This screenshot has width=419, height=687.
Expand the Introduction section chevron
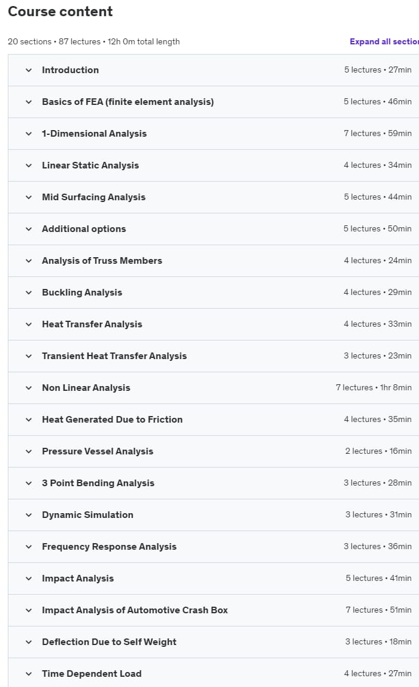[x=28, y=70]
